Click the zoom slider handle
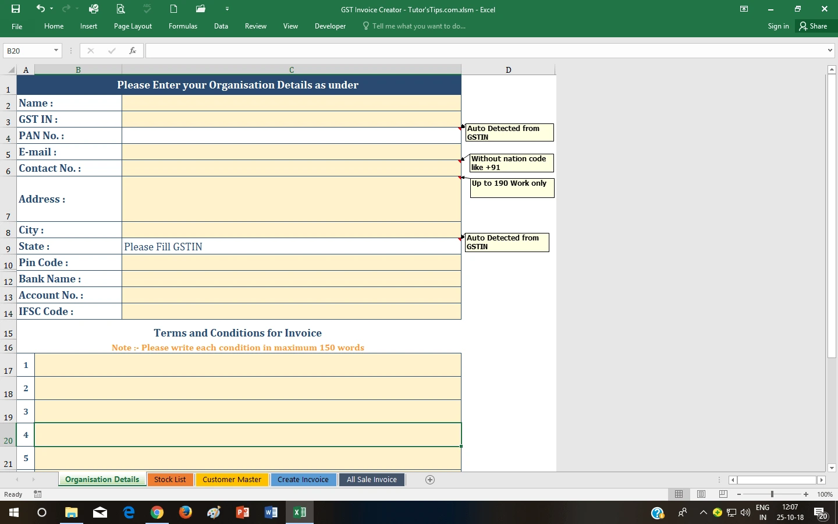 [x=772, y=494]
